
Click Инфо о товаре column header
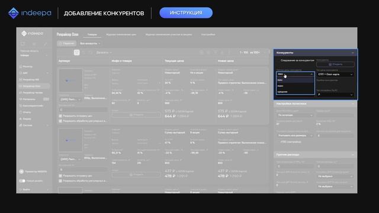pyautogui.click(x=121, y=61)
